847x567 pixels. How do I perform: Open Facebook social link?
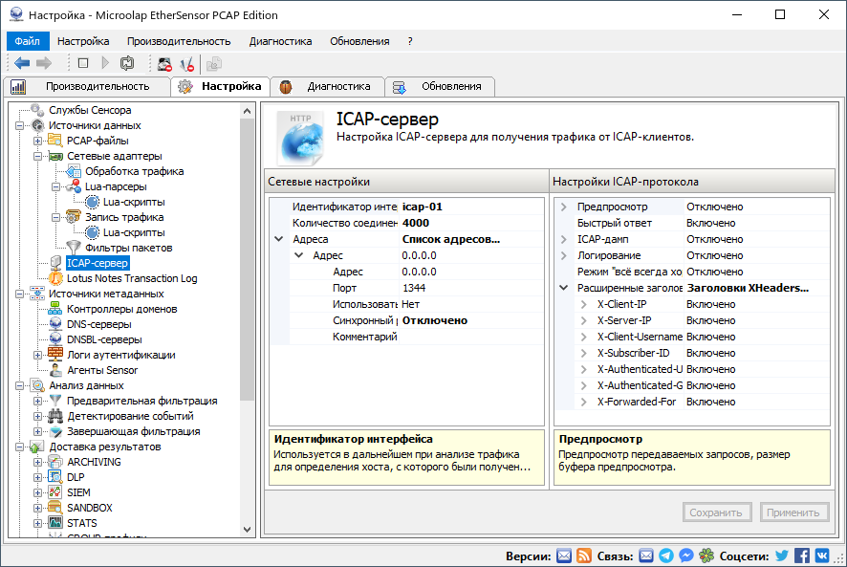click(x=801, y=555)
